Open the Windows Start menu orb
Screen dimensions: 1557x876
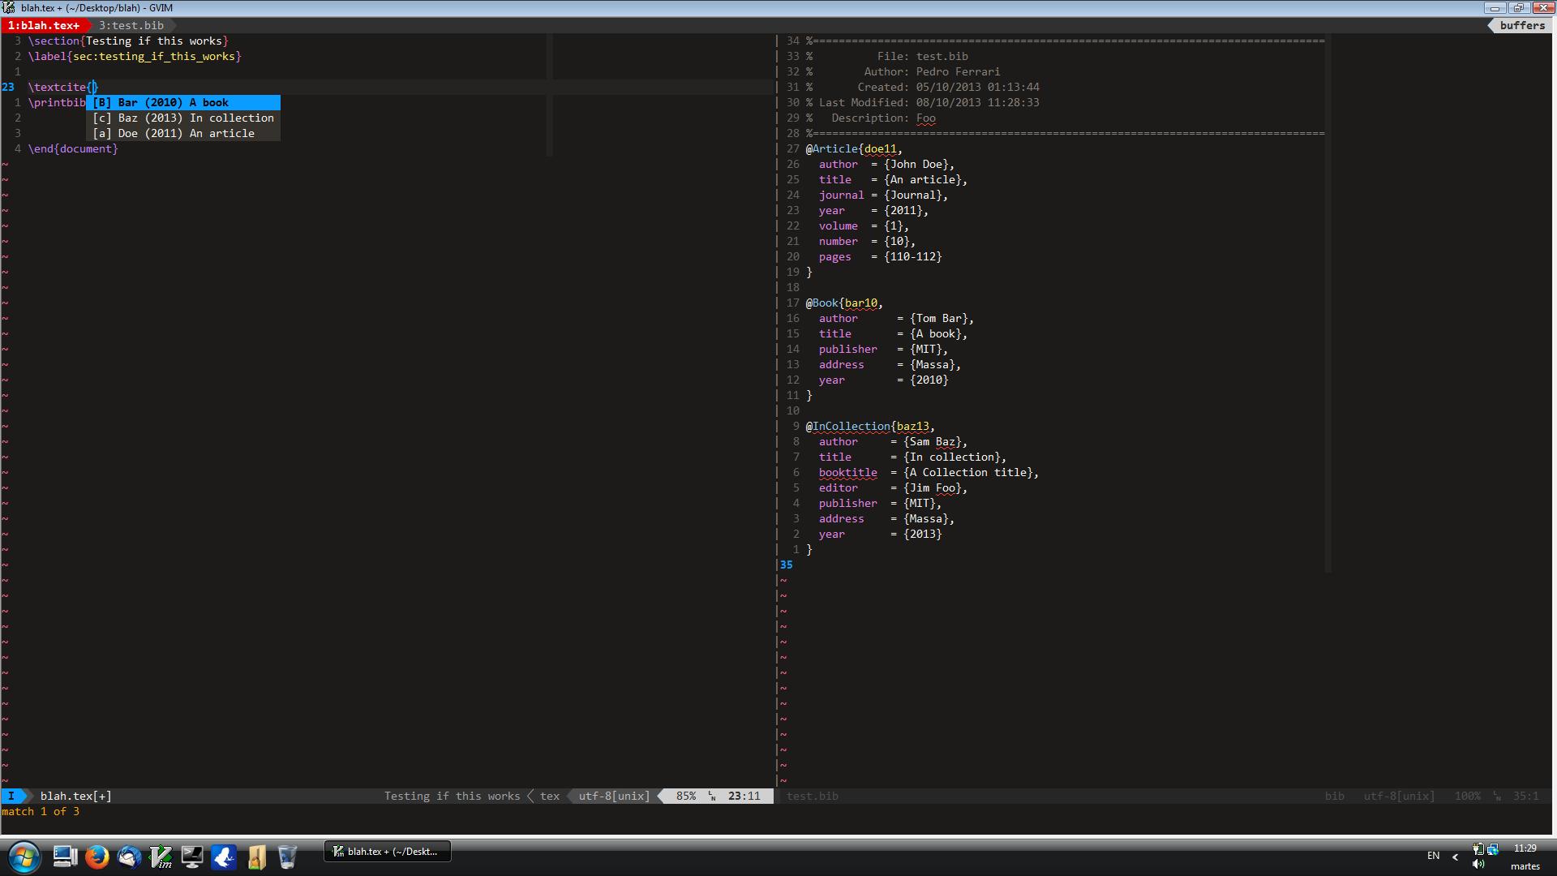24,857
